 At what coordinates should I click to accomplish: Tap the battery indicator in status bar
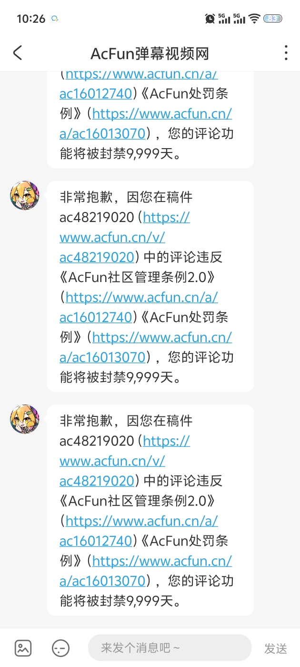coord(273,19)
